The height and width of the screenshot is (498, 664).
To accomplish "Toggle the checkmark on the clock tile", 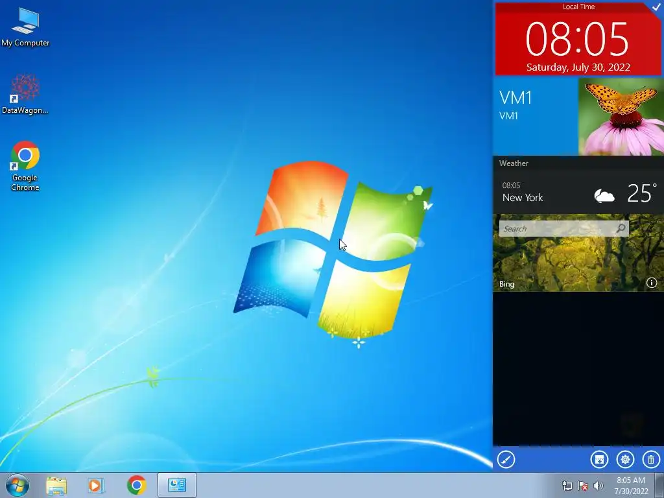I will pyautogui.click(x=656, y=6).
